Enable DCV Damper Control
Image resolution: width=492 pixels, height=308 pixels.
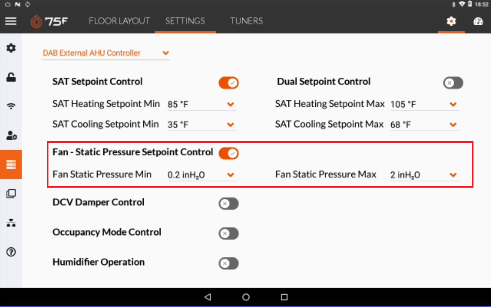229,203
